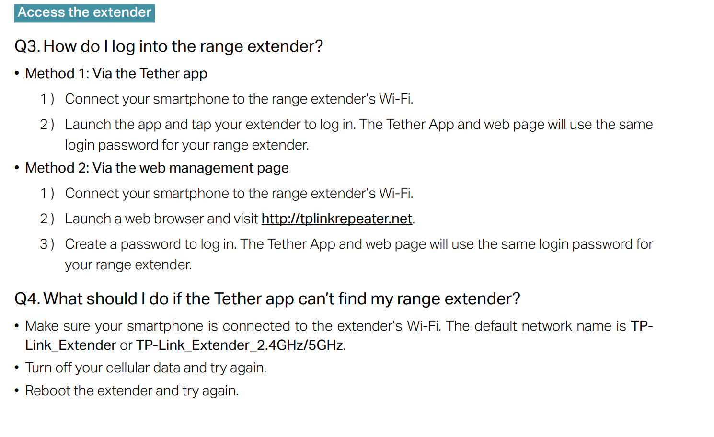
Task: Select the Q3 login question heading
Action: tap(169, 46)
